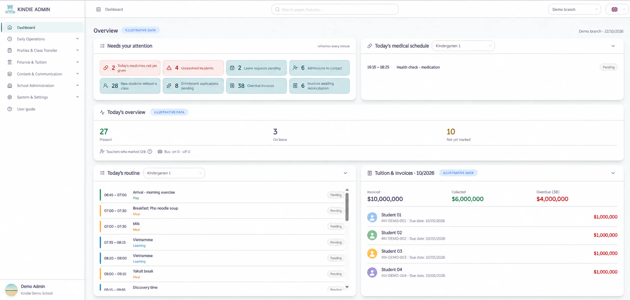Click the User guide question mark icon

pos(10,109)
